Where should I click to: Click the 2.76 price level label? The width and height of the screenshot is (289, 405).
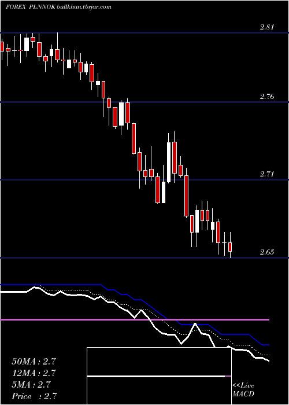pos(267,97)
